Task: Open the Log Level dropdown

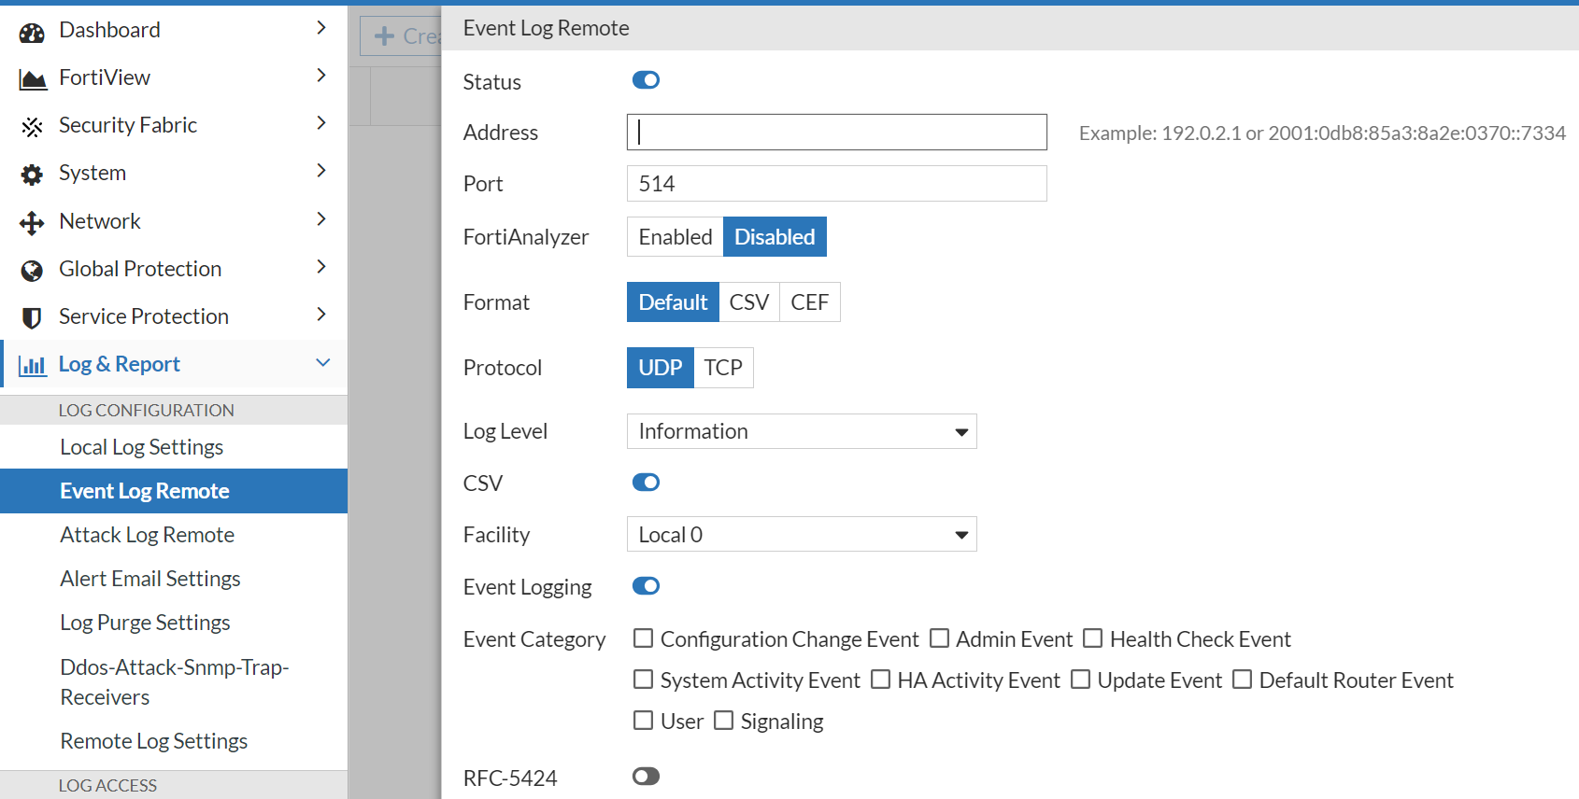Action: [x=801, y=431]
